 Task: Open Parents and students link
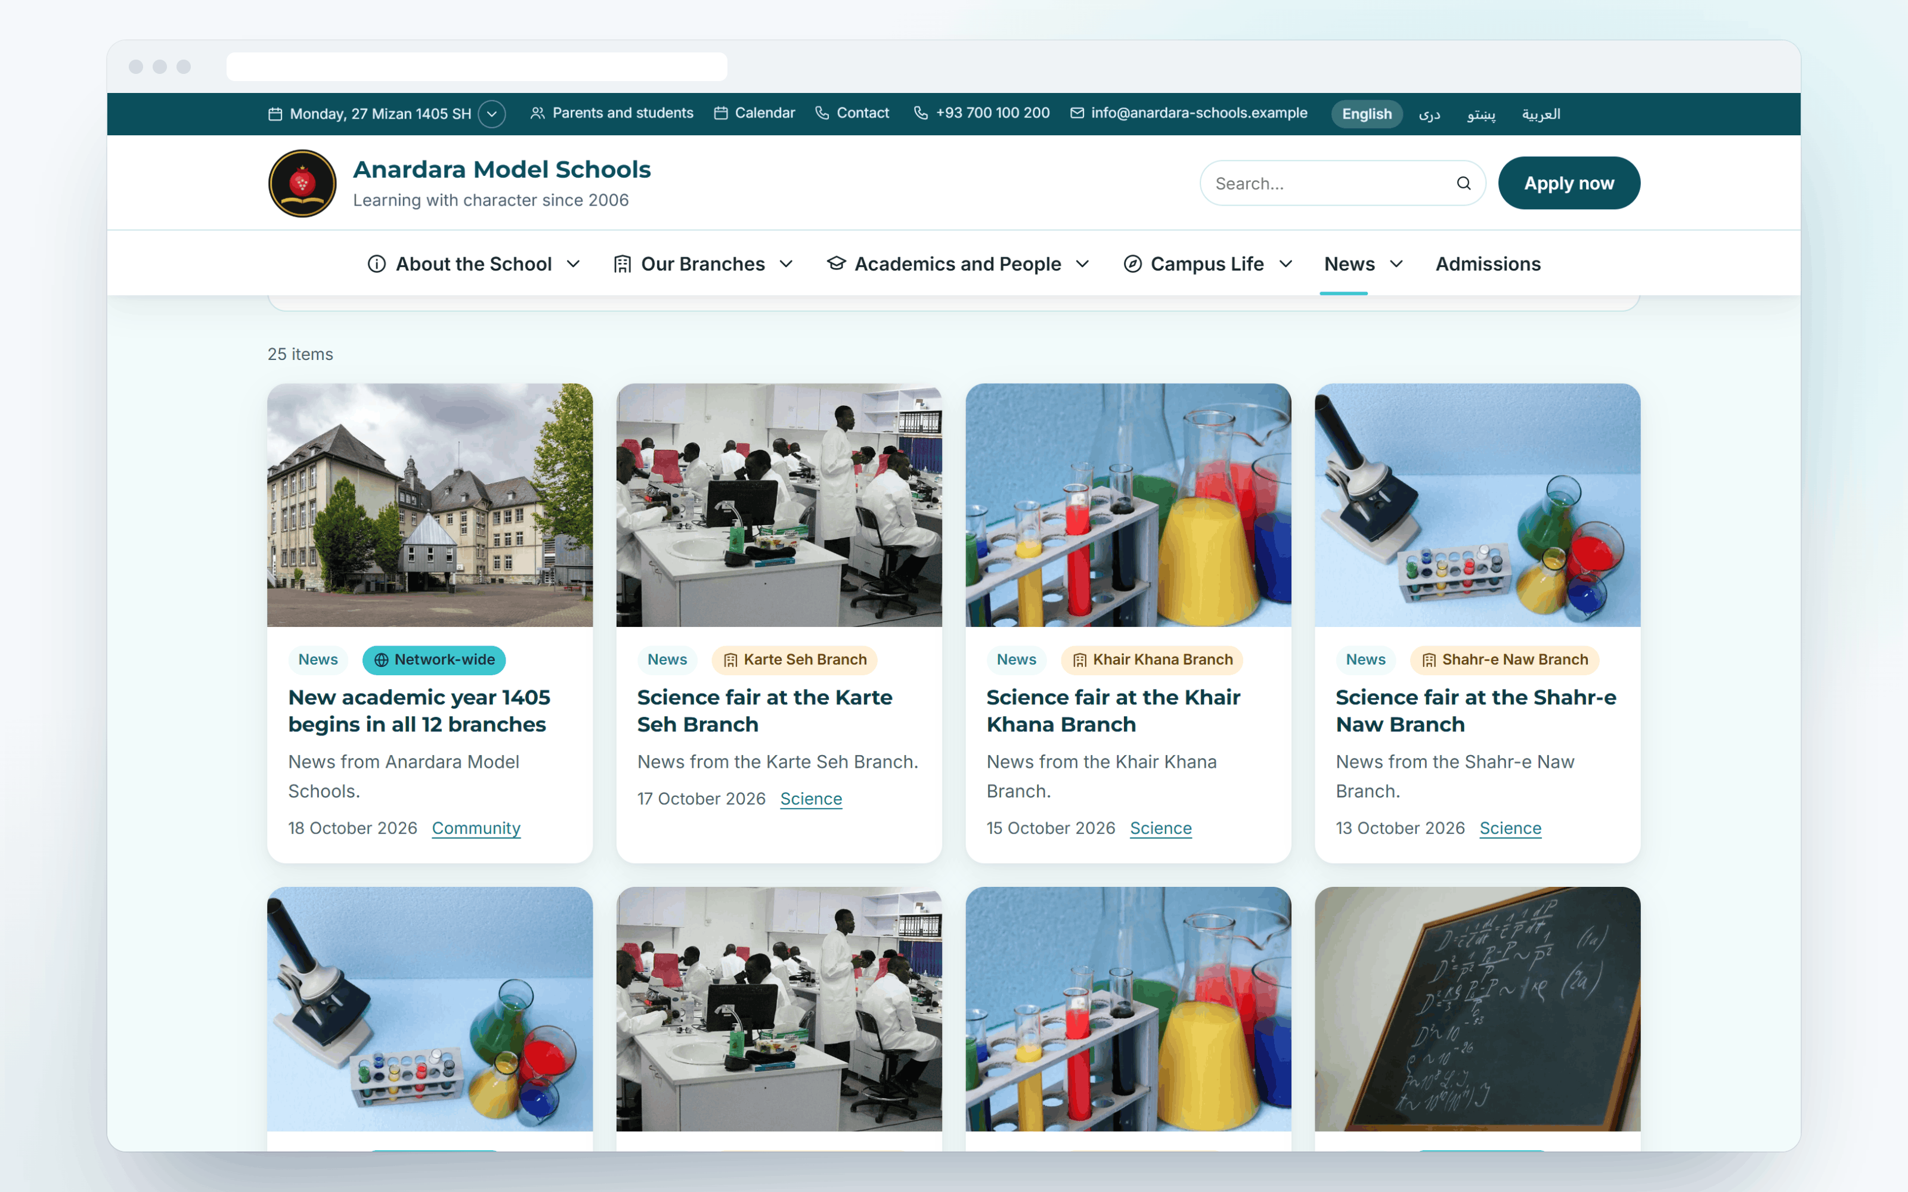click(612, 113)
